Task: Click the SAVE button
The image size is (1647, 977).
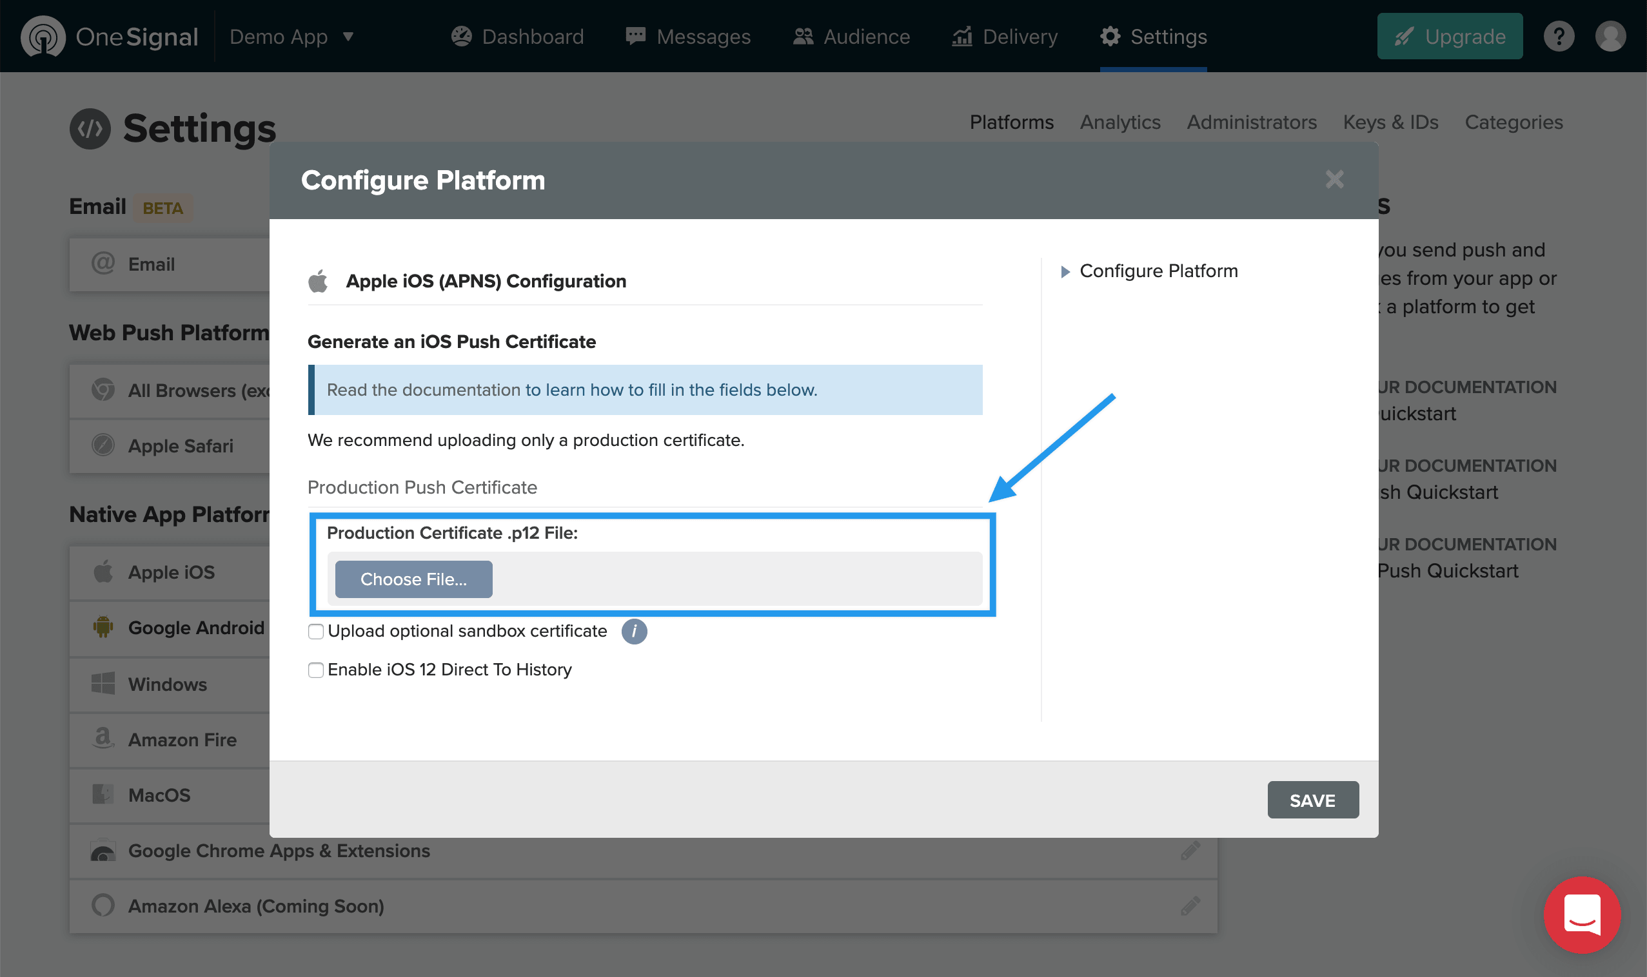Action: click(1312, 800)
